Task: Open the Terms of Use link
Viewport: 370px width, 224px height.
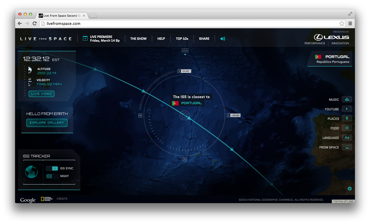Action: (343, 201)
